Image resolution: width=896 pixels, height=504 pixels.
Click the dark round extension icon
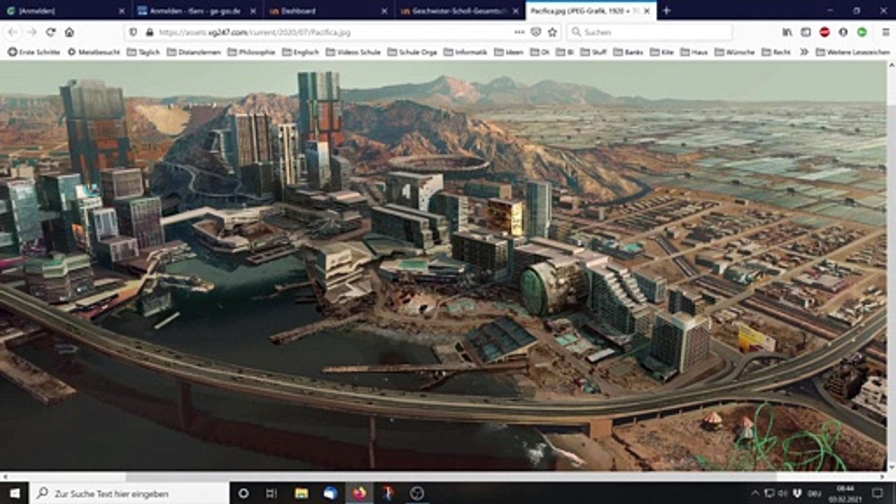pos(843,32)
